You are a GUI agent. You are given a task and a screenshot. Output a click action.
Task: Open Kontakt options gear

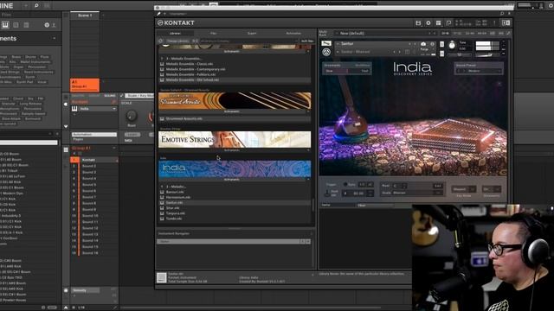[x=428, y=23]
